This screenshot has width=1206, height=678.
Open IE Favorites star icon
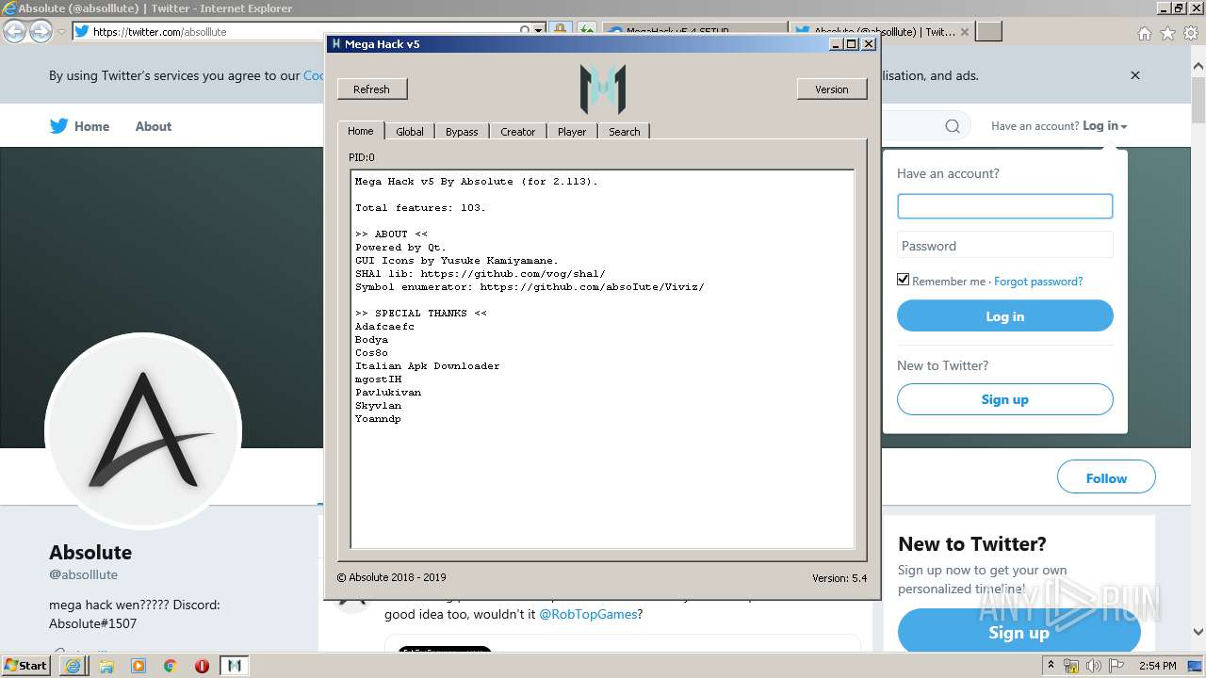(x=1167, y=33)
